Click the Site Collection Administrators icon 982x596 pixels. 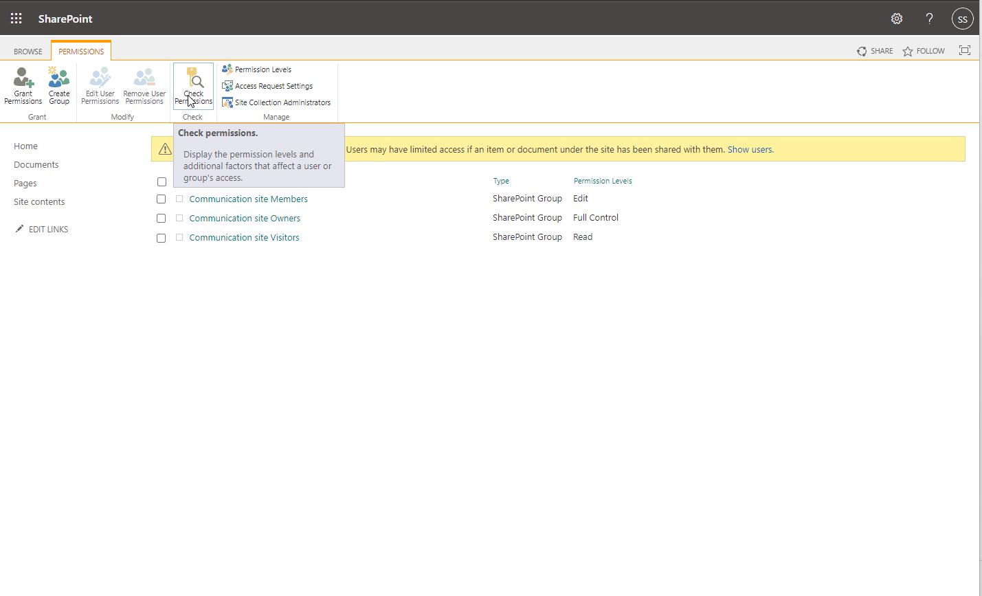pyautogui.click(x=227, y=102)
